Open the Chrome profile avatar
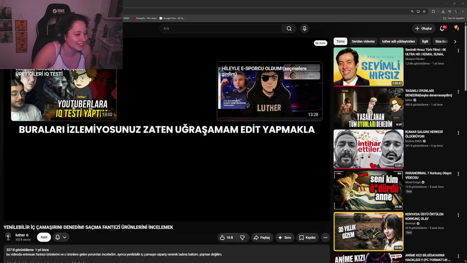 (456, 11)
